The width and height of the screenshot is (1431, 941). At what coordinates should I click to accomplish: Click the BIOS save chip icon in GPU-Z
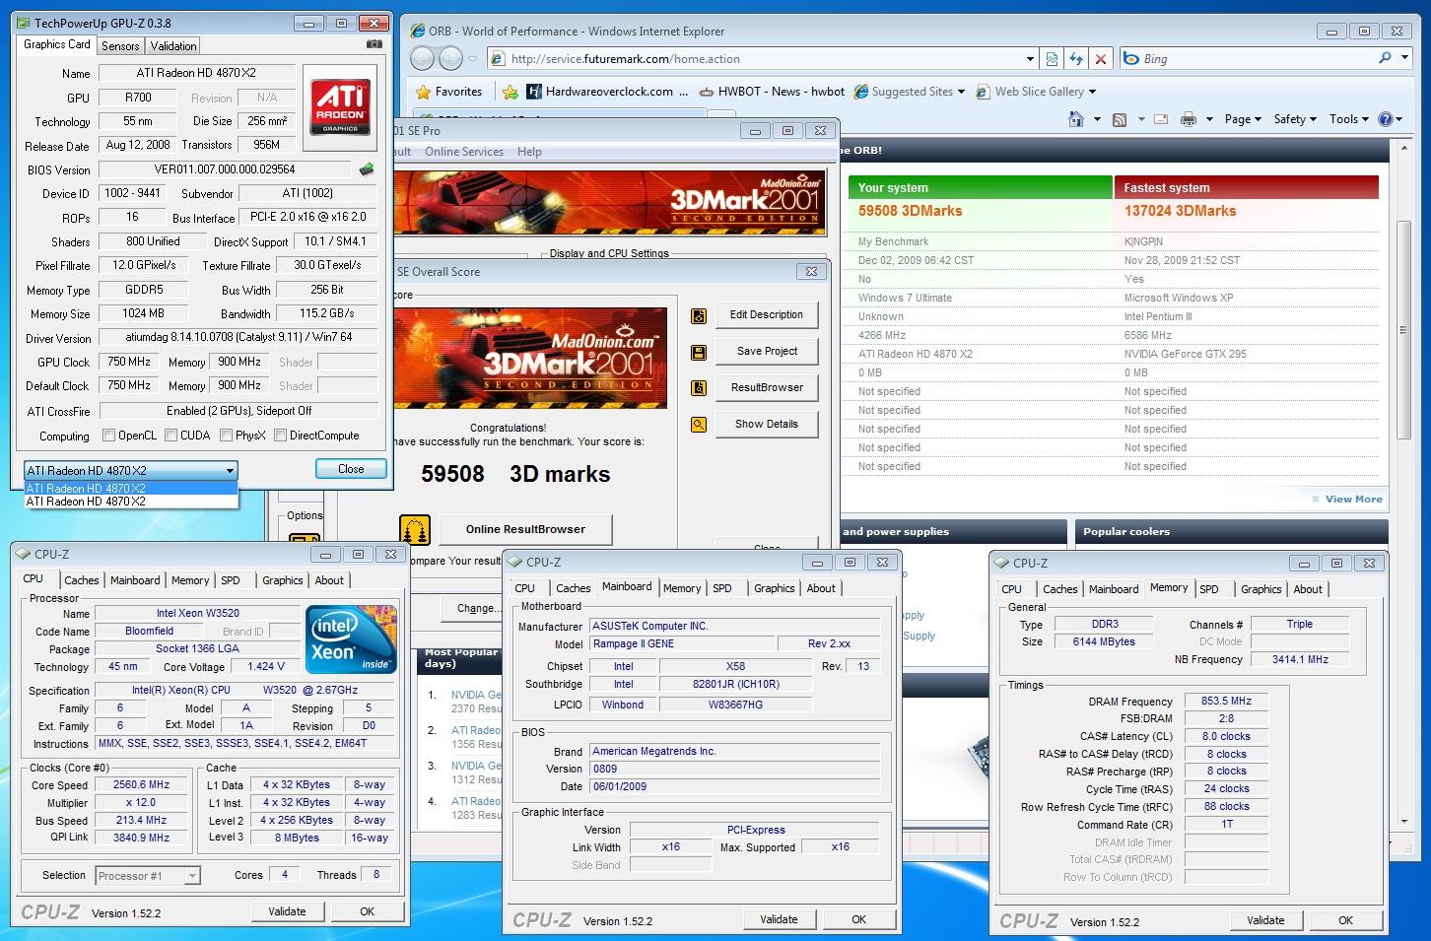[367, 169]
